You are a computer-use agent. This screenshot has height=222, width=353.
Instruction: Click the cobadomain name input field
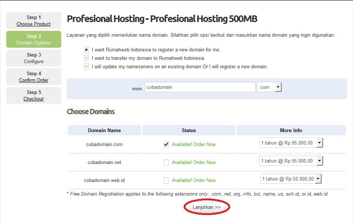point(200,87)
